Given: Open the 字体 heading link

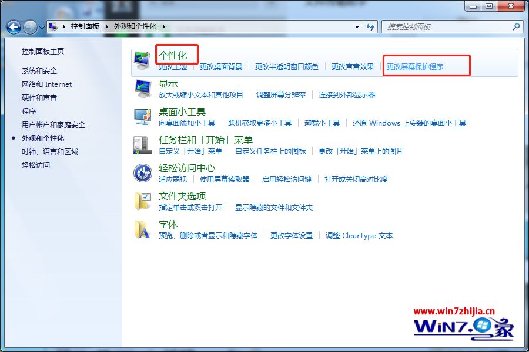Looking at the screenshot, I should click(x=168, y=224).
